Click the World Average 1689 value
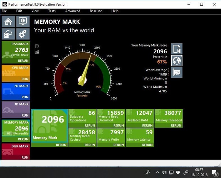Image resolution: width=221 pixels, height=178 pixels. pyautogui.click(x=163, y=74)
